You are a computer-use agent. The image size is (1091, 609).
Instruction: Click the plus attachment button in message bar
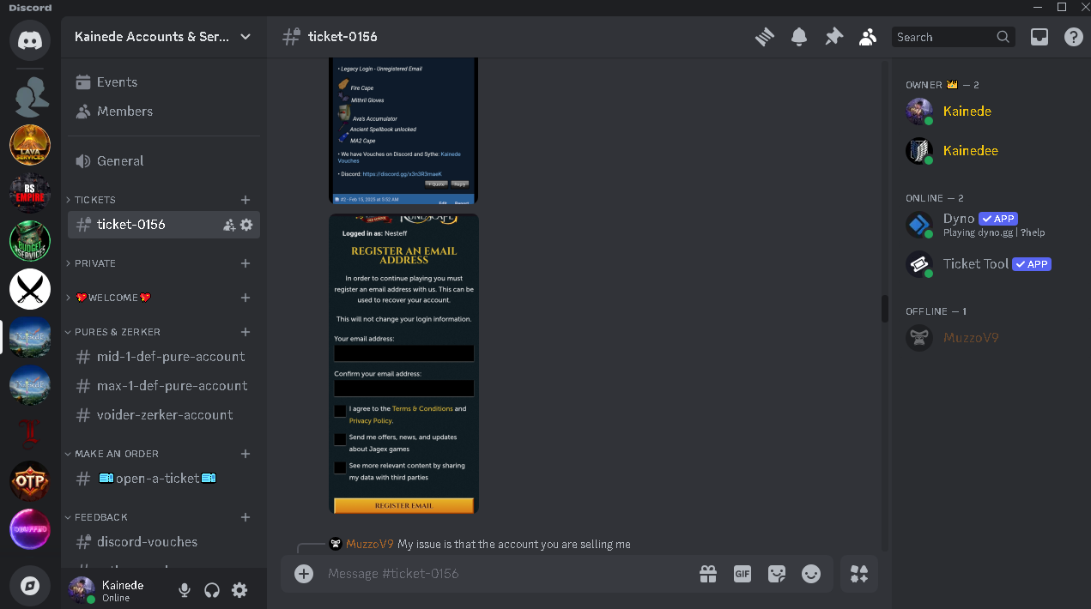[x=304, y=574]
